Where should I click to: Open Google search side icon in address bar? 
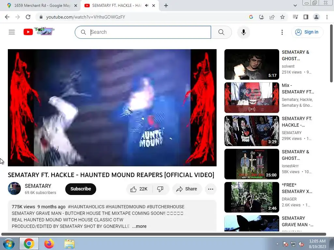pyautogui.click(x=251, y=17)
